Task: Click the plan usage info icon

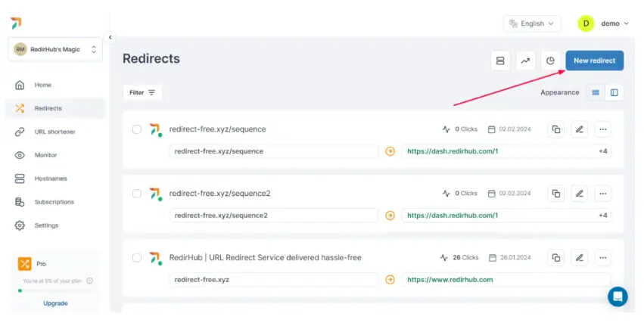Action: coord(89,281)
